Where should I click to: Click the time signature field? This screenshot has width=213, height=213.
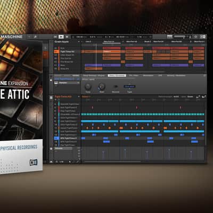pyautogui.click(x=109, y=37)
